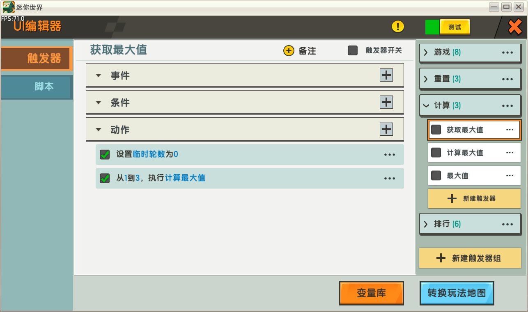This screenshot has width=528, height=312.
Task: Toggle the 触发器开关 checkbox
Action: point(353,50)
